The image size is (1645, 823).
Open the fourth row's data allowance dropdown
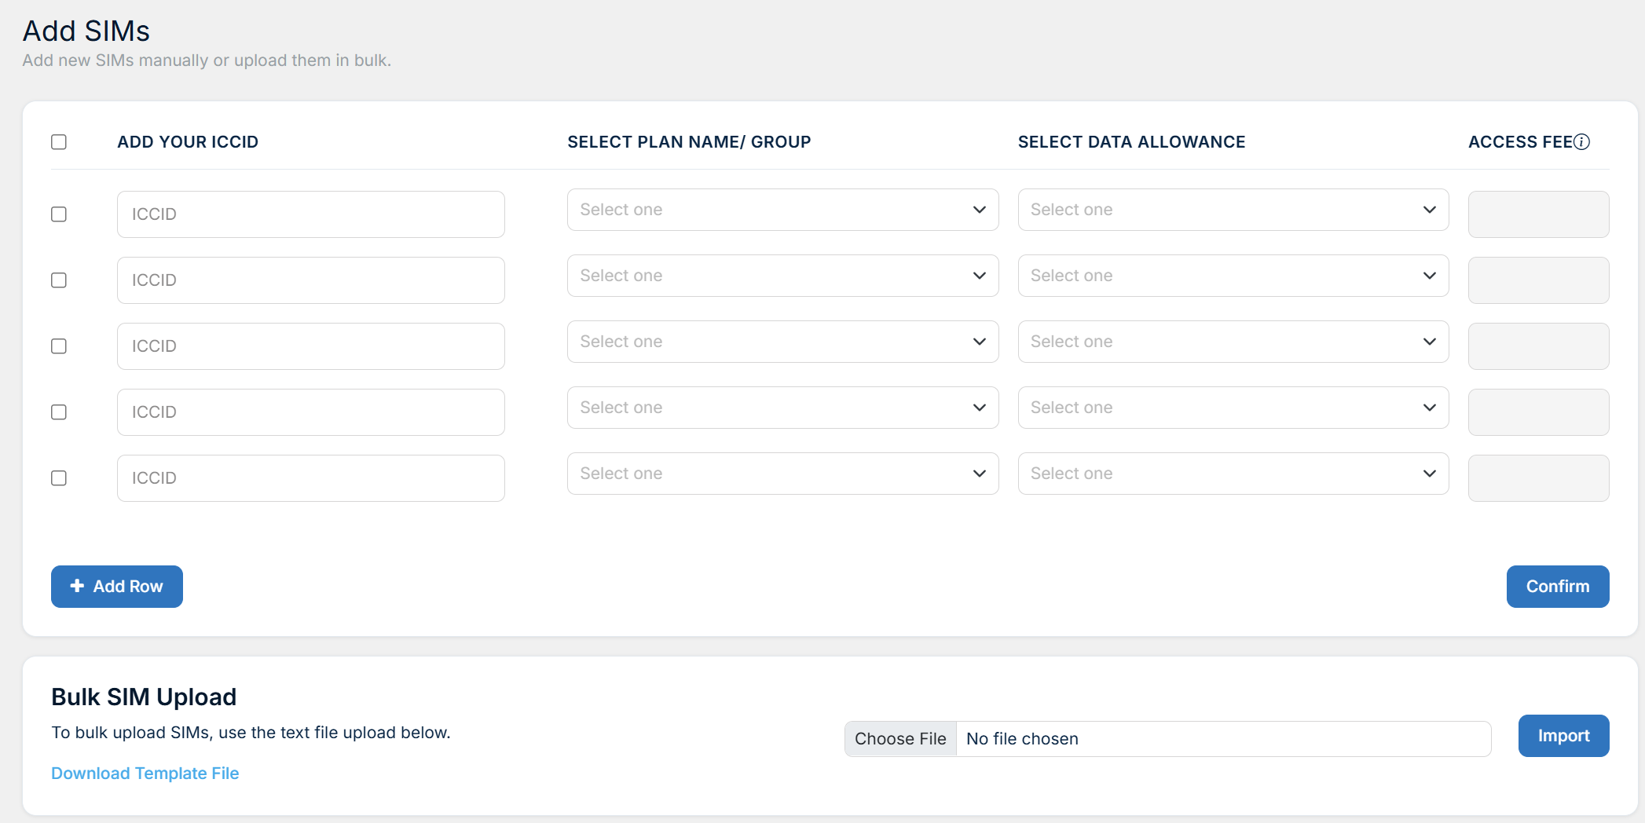pos(1233,408)
